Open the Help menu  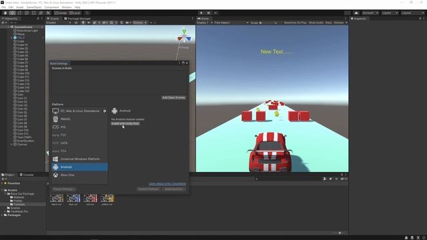click(77, 7)
